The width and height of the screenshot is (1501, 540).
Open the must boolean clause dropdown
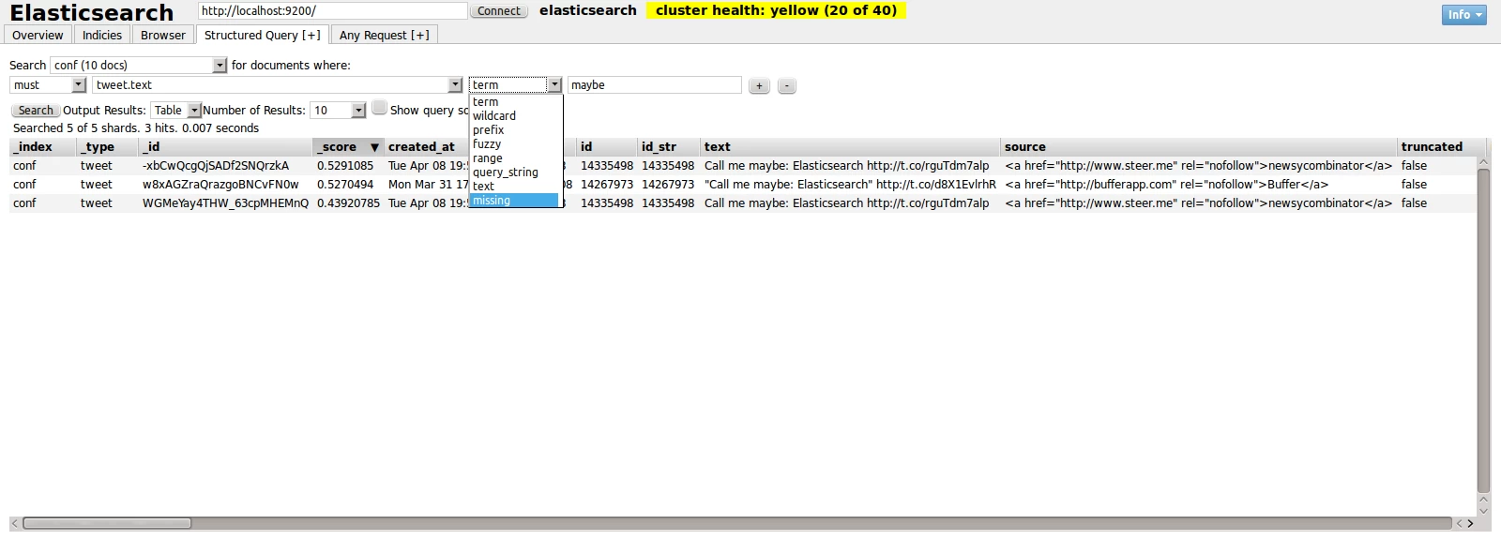(48, 84)
